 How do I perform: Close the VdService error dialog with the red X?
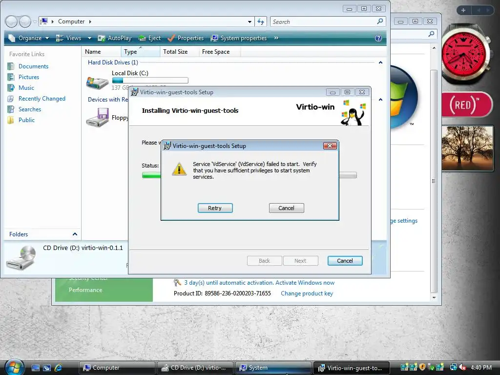(x=330, y=146)
